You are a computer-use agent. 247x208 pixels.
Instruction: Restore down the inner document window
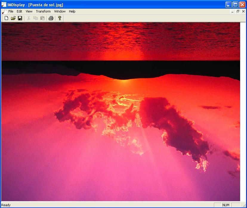click(x=238, y=12)
